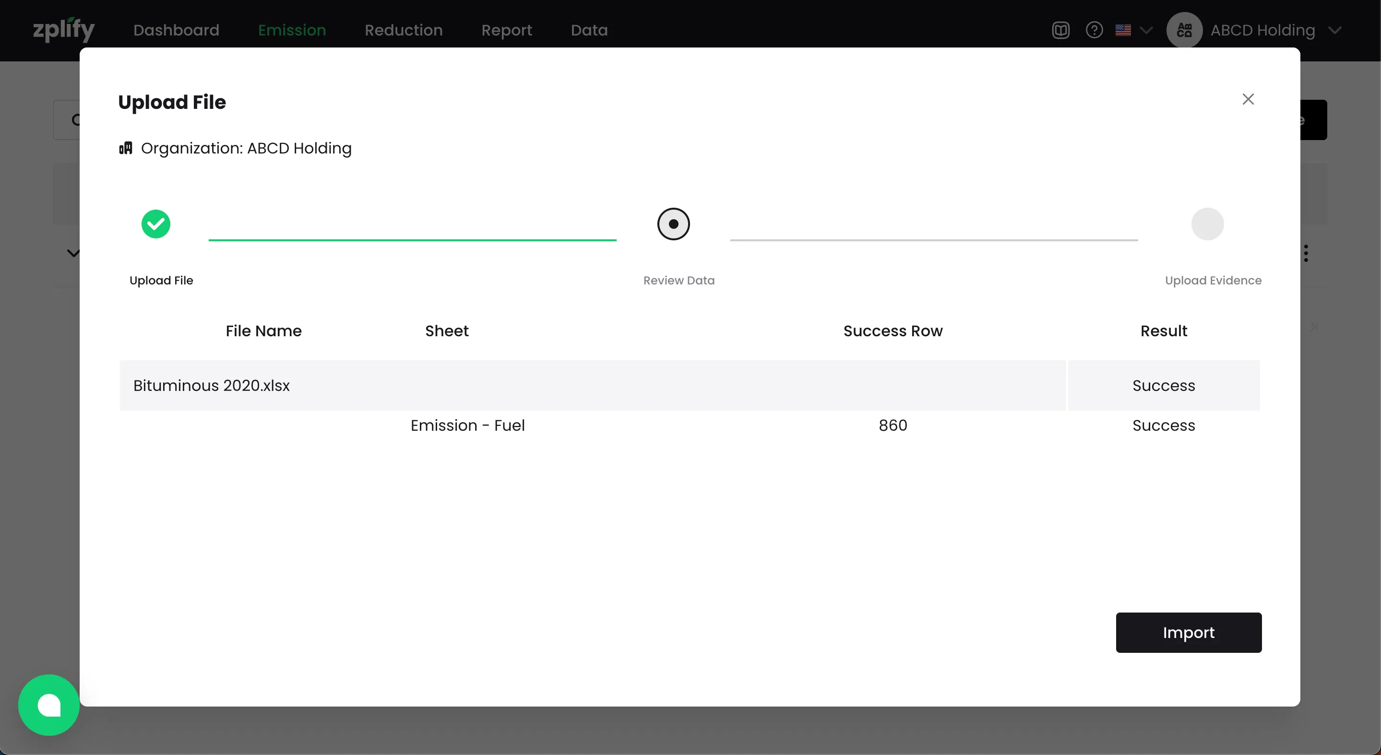Image resolution: width=1381 pixels, height=755 pixels.
Task: Select the Review Data step indicator
Action: point(673,224)
